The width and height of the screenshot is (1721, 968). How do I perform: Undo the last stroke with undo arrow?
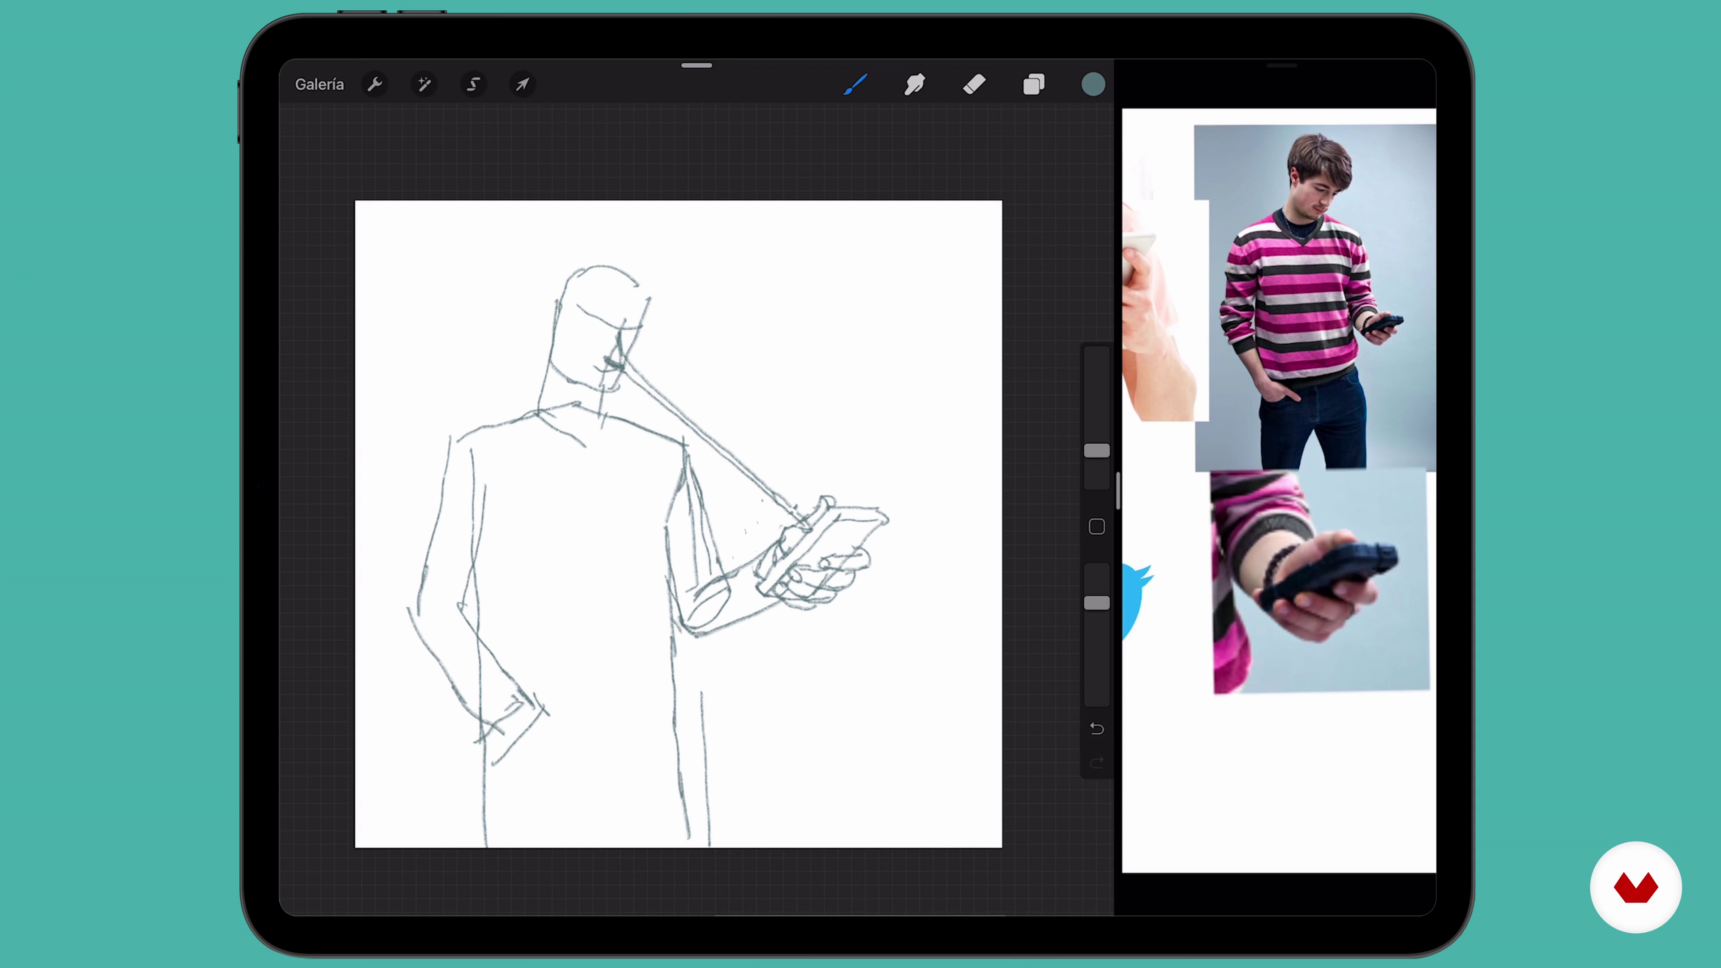coord(1096,728)
